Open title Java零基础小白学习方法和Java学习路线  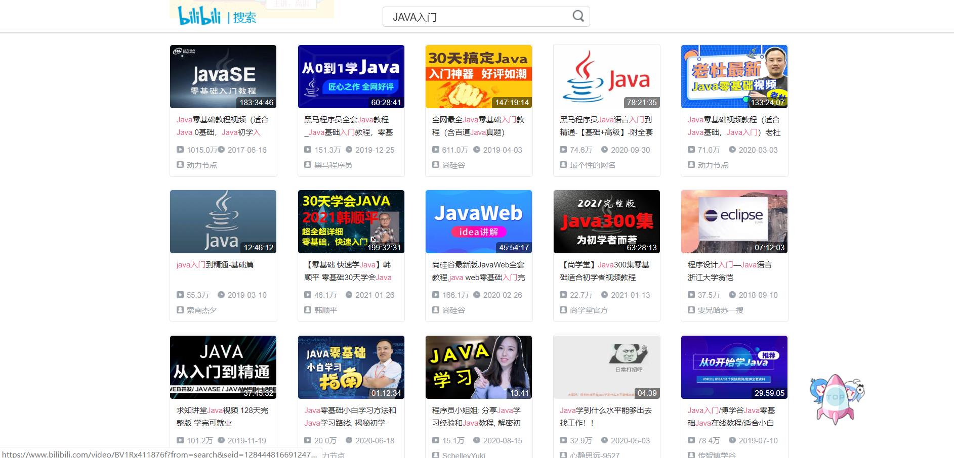point(350,417)
